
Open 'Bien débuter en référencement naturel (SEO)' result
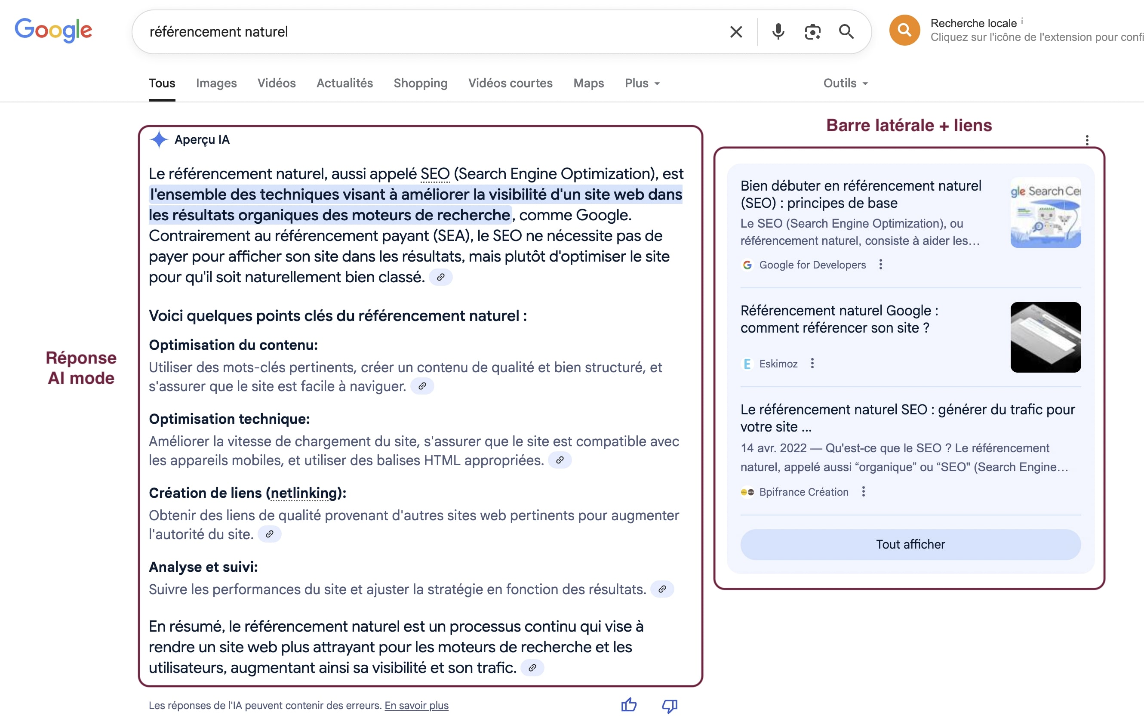pos(861,194)
